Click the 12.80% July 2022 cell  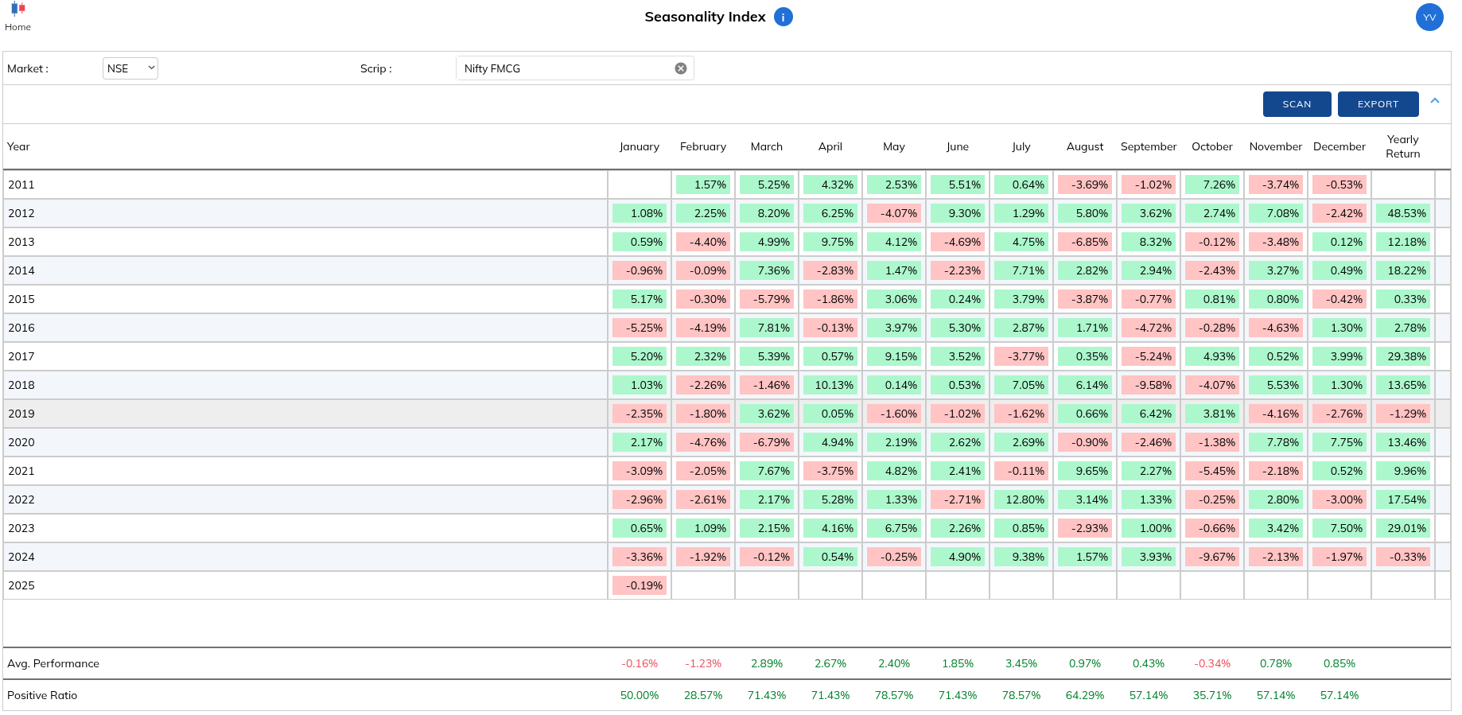pyautogui.click(x=1021, y=499)
